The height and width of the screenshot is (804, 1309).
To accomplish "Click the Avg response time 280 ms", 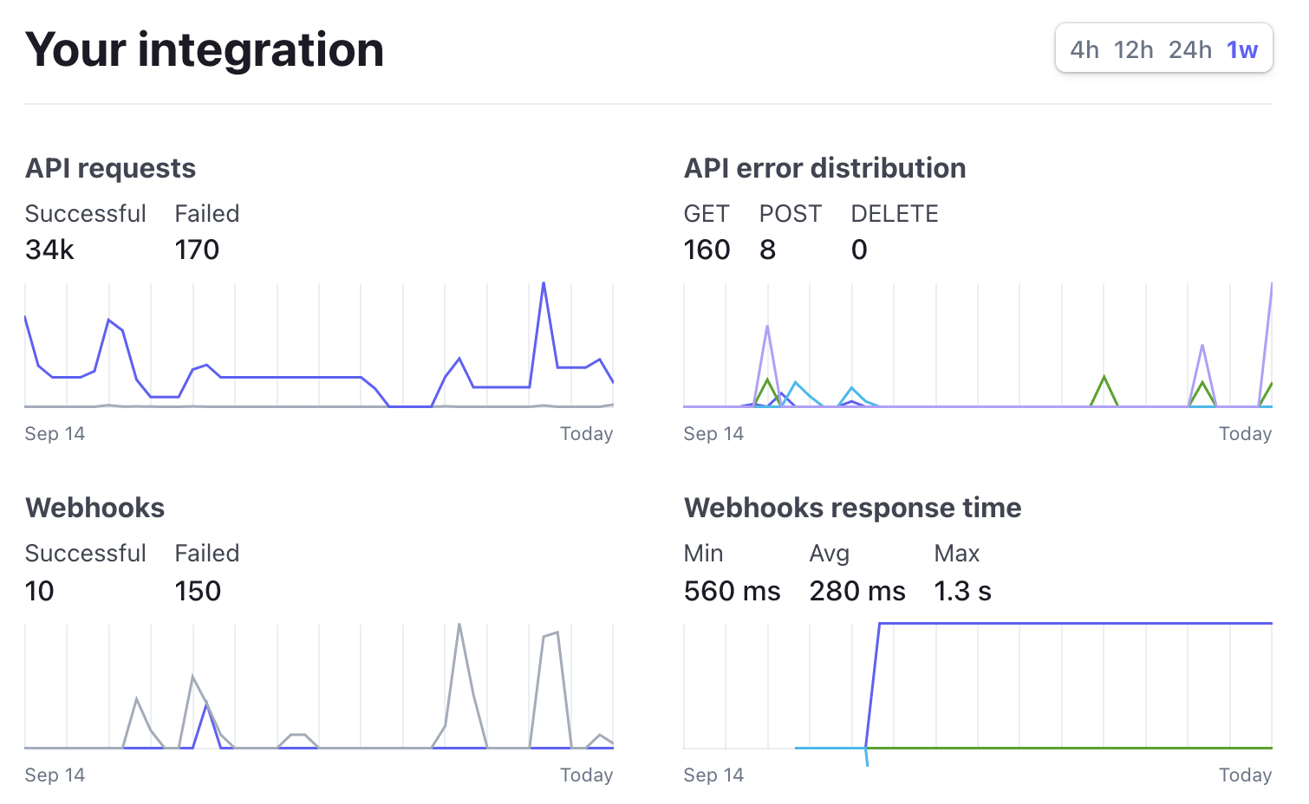I will 857,591.
